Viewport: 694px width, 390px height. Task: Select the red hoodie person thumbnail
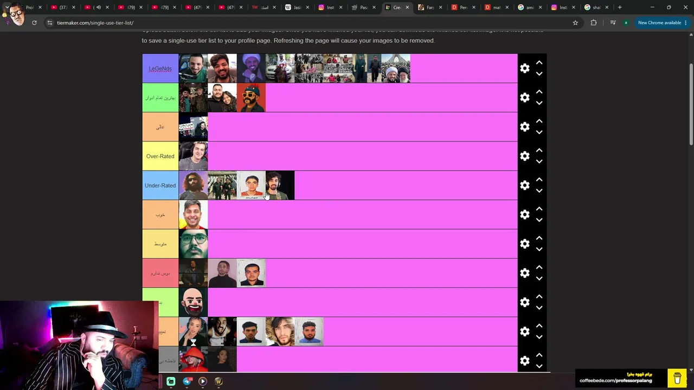pyautogui.click(x=193, y=359)
